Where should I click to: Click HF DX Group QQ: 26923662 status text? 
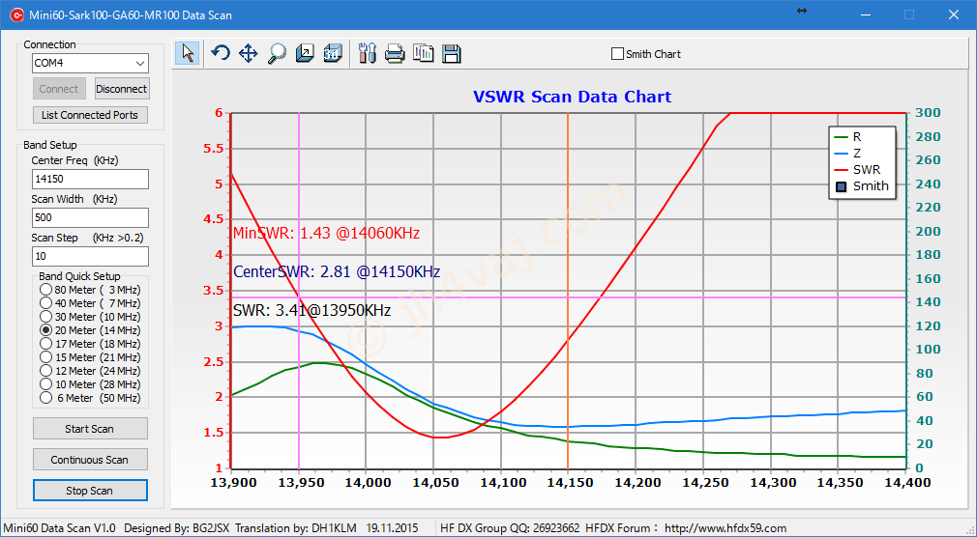510,528
